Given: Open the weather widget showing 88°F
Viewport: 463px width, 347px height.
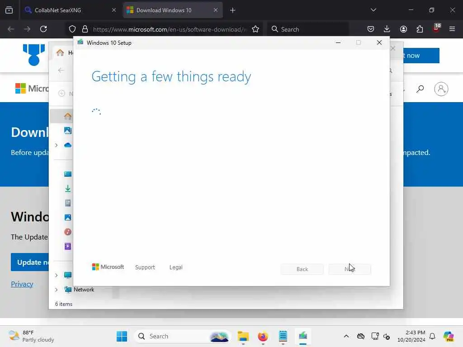Looking at the screenshot, I should 31,336.
